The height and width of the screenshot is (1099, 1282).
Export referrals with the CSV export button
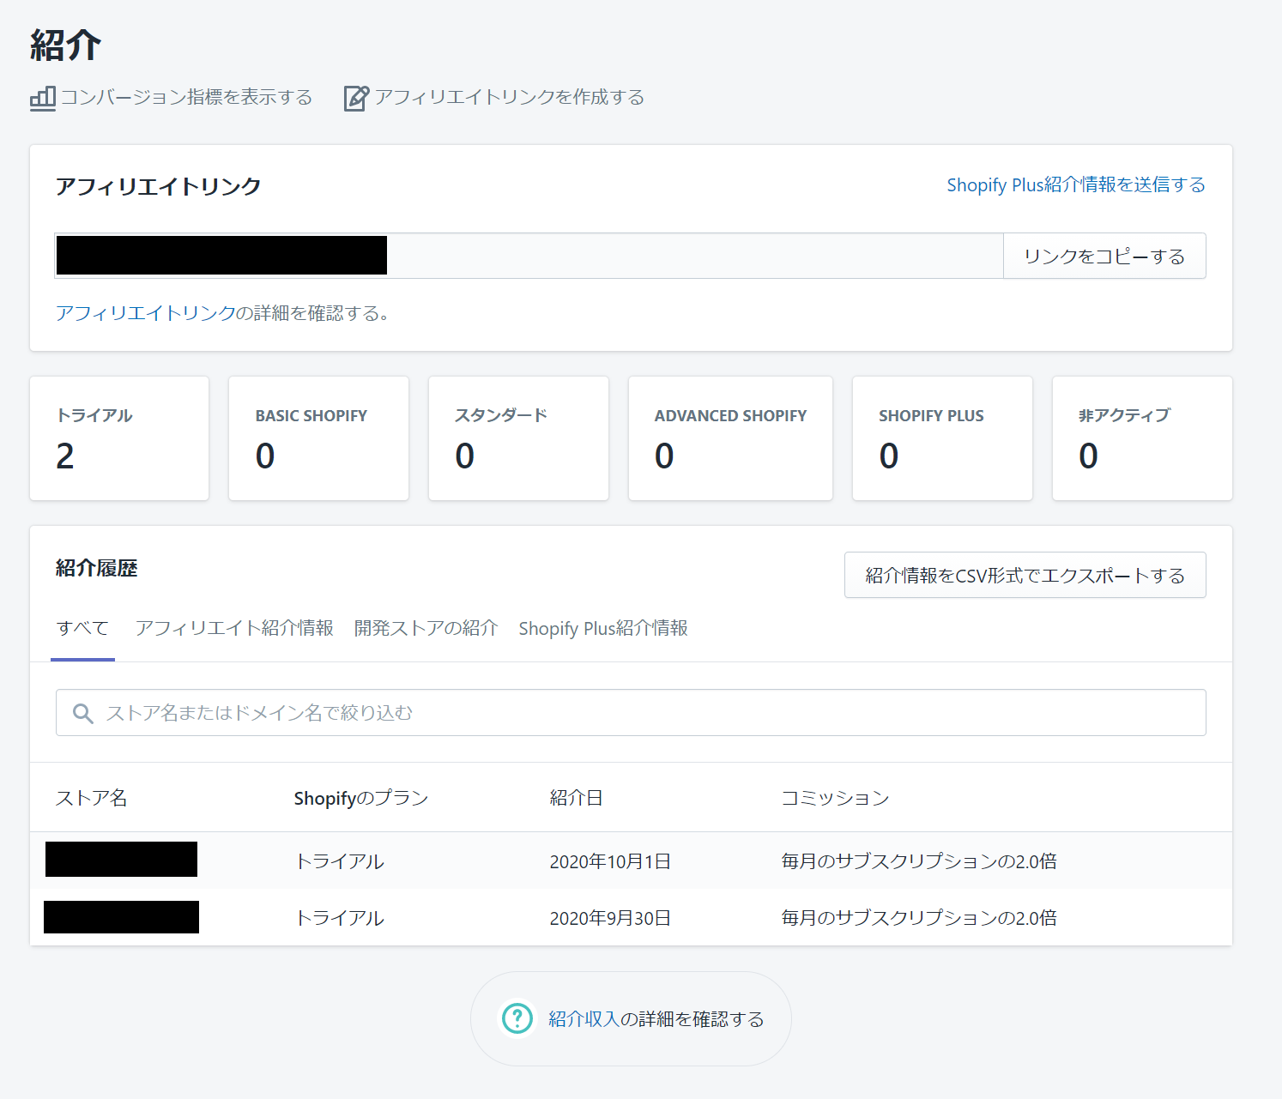[x=1025, y=575]
